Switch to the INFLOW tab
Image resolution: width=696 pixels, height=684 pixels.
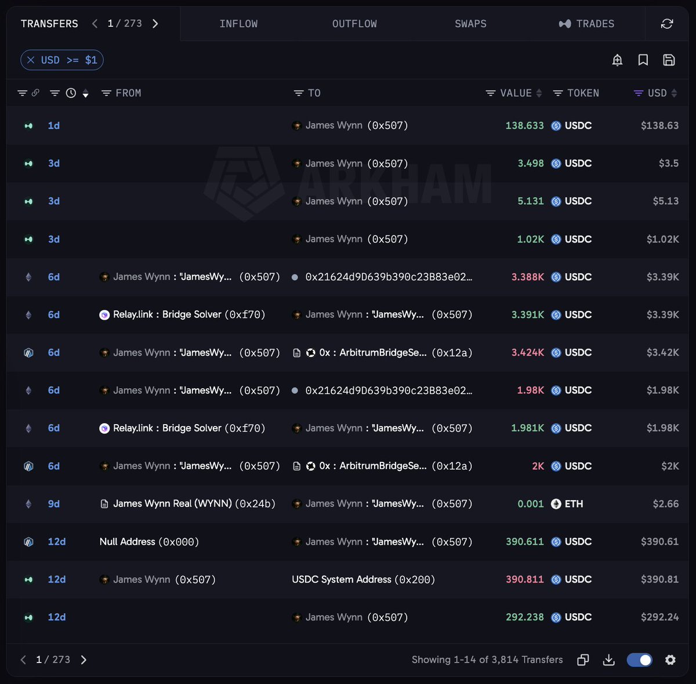click(238, 24)
